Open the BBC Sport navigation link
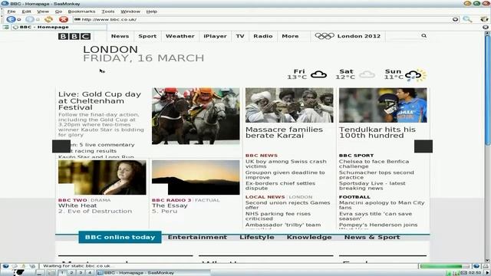Image resolution: width=491 pixels, height=276 pixels. click(x=147, y=36)
